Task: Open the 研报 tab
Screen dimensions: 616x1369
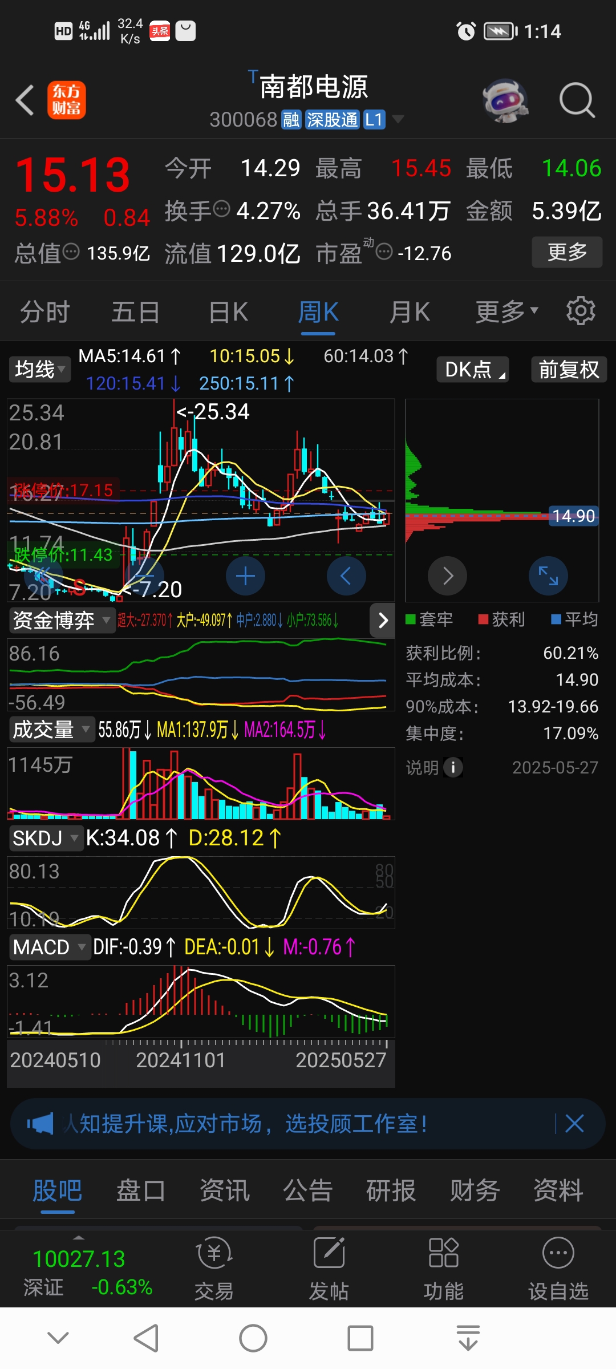Action: tap(391, 1191)
